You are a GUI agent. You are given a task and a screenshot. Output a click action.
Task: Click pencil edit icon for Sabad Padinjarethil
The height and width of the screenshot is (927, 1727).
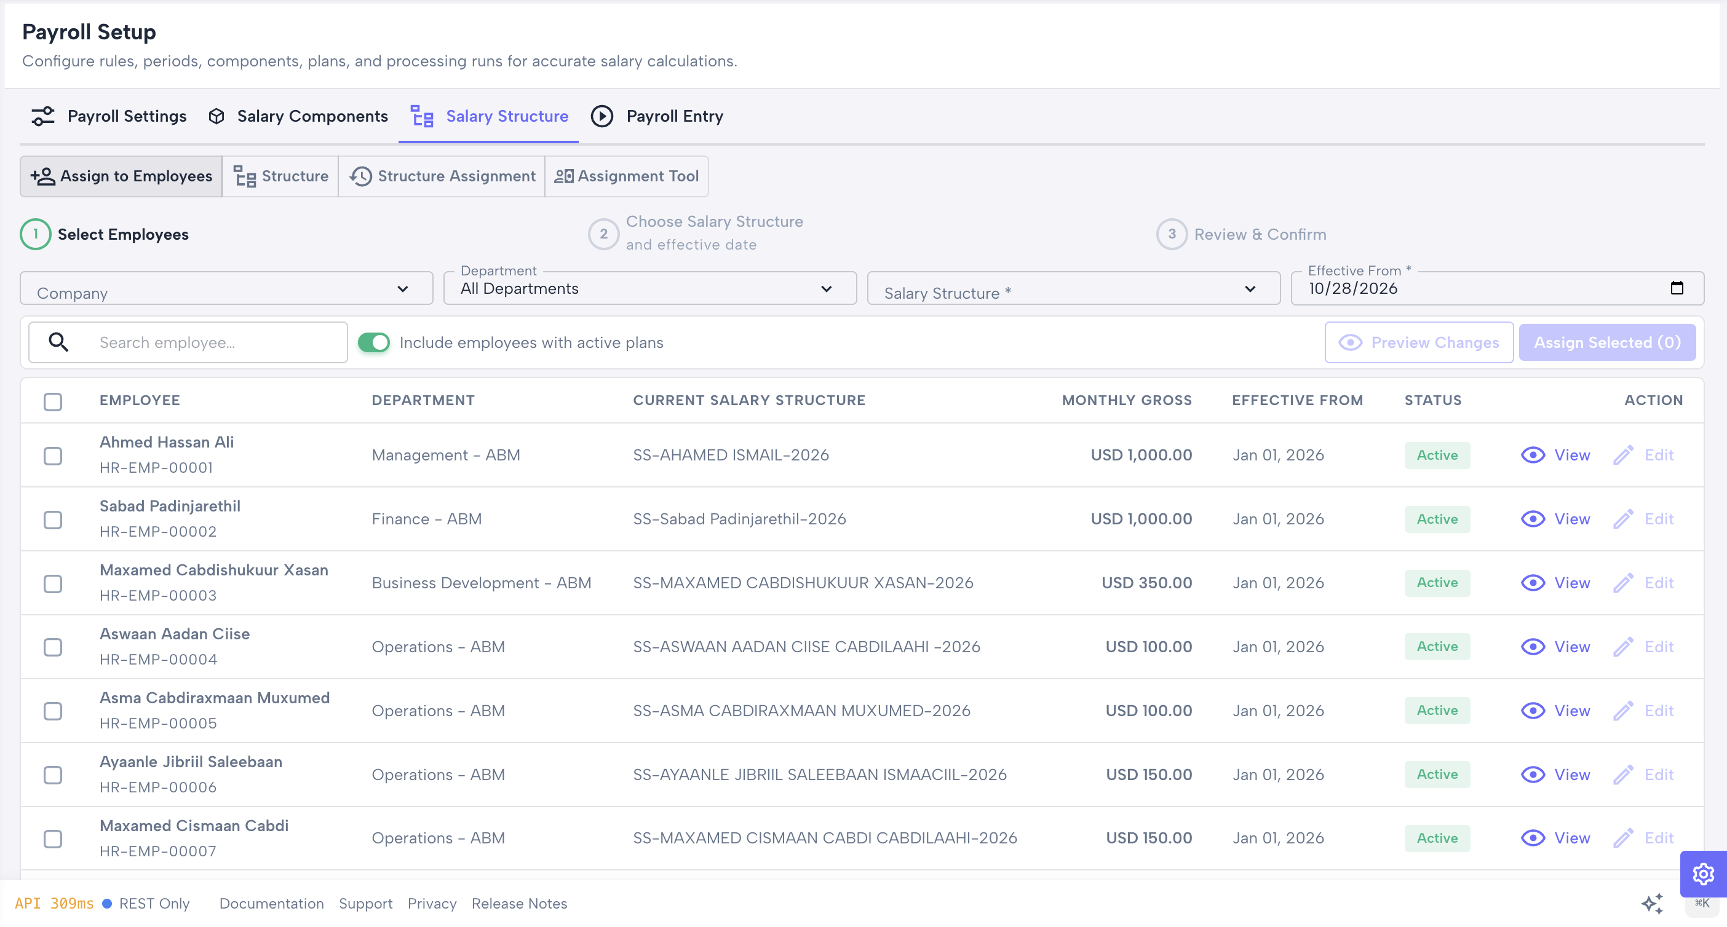(x=1623, y=519)
